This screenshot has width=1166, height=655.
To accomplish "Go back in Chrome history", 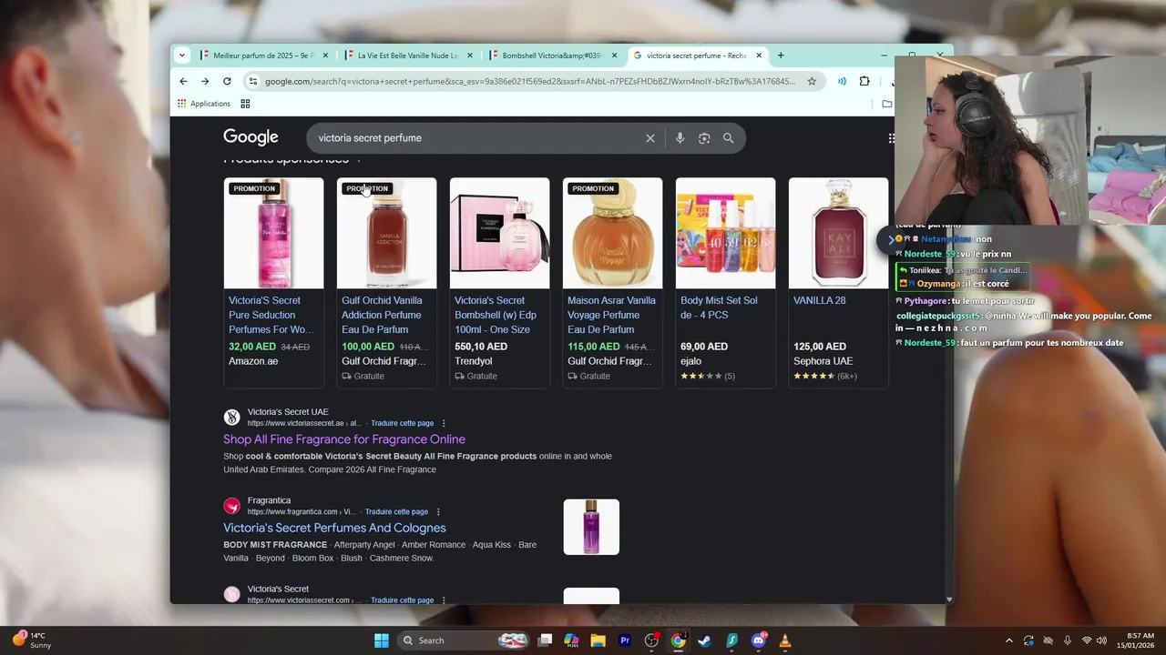I will point(183,81).
